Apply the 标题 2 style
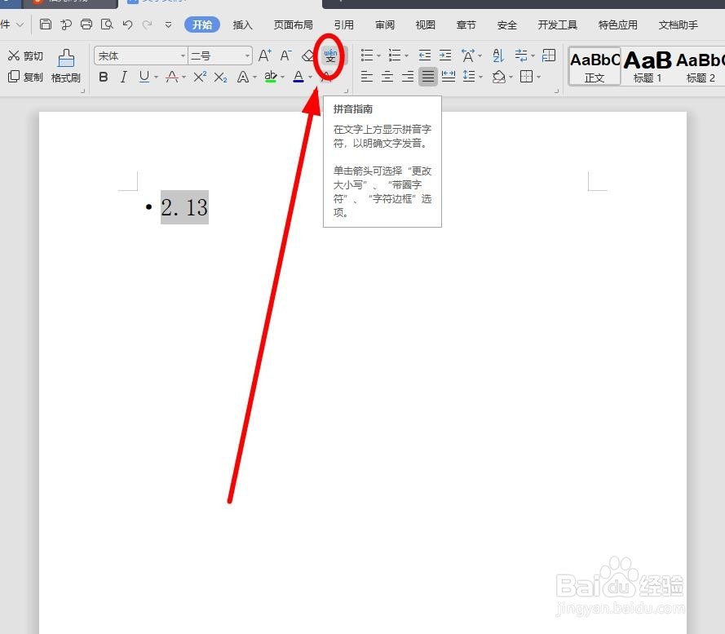725x634 pixels. point(700,66)
